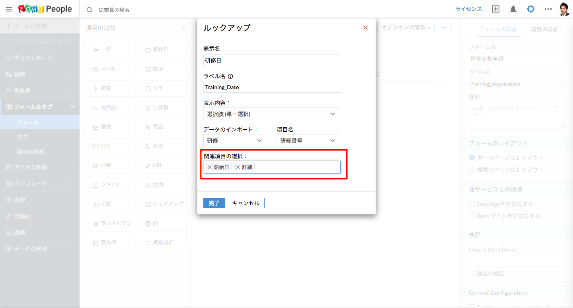Close the lookup dialog with red X
This screenshot has width=573, height=308.
click(365, 28)
